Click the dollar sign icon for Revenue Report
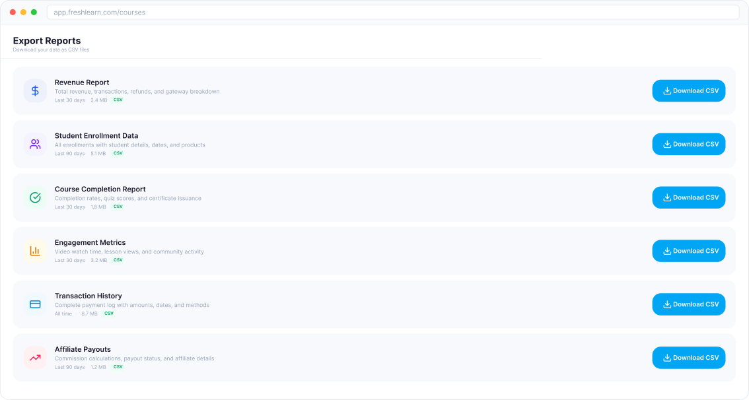 point(35,90)
